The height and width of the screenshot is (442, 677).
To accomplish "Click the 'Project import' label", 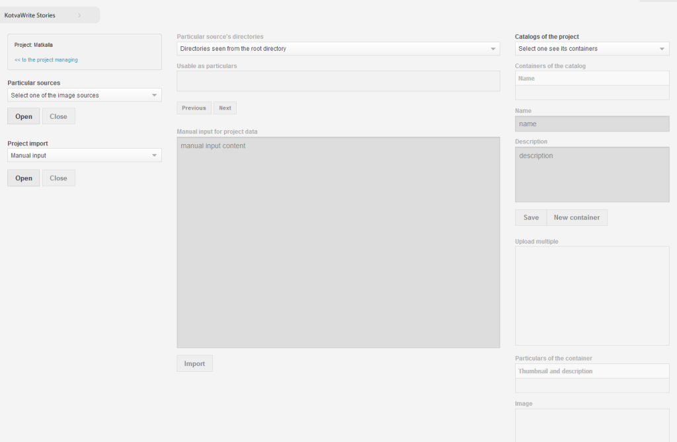I will 28,143.
